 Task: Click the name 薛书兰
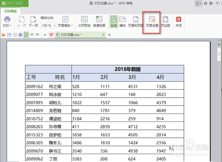55,151
